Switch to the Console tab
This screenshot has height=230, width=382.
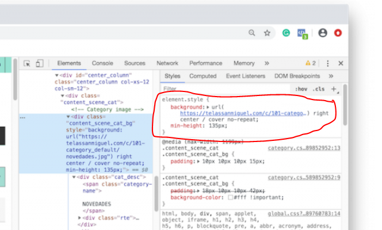[102, 63]
